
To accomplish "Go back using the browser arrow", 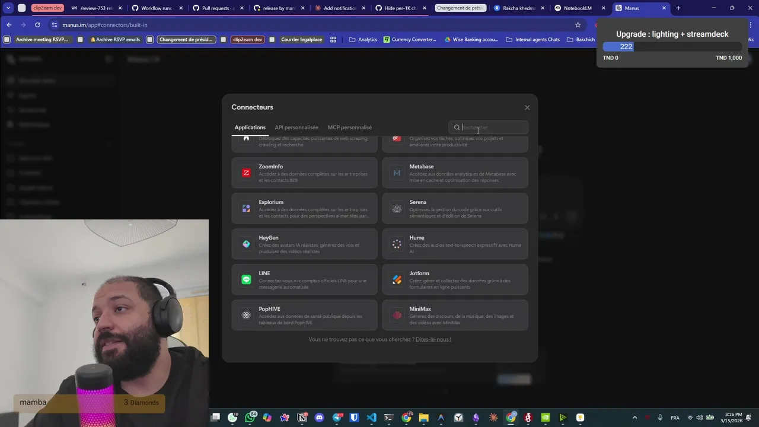I will pos(9,25).
